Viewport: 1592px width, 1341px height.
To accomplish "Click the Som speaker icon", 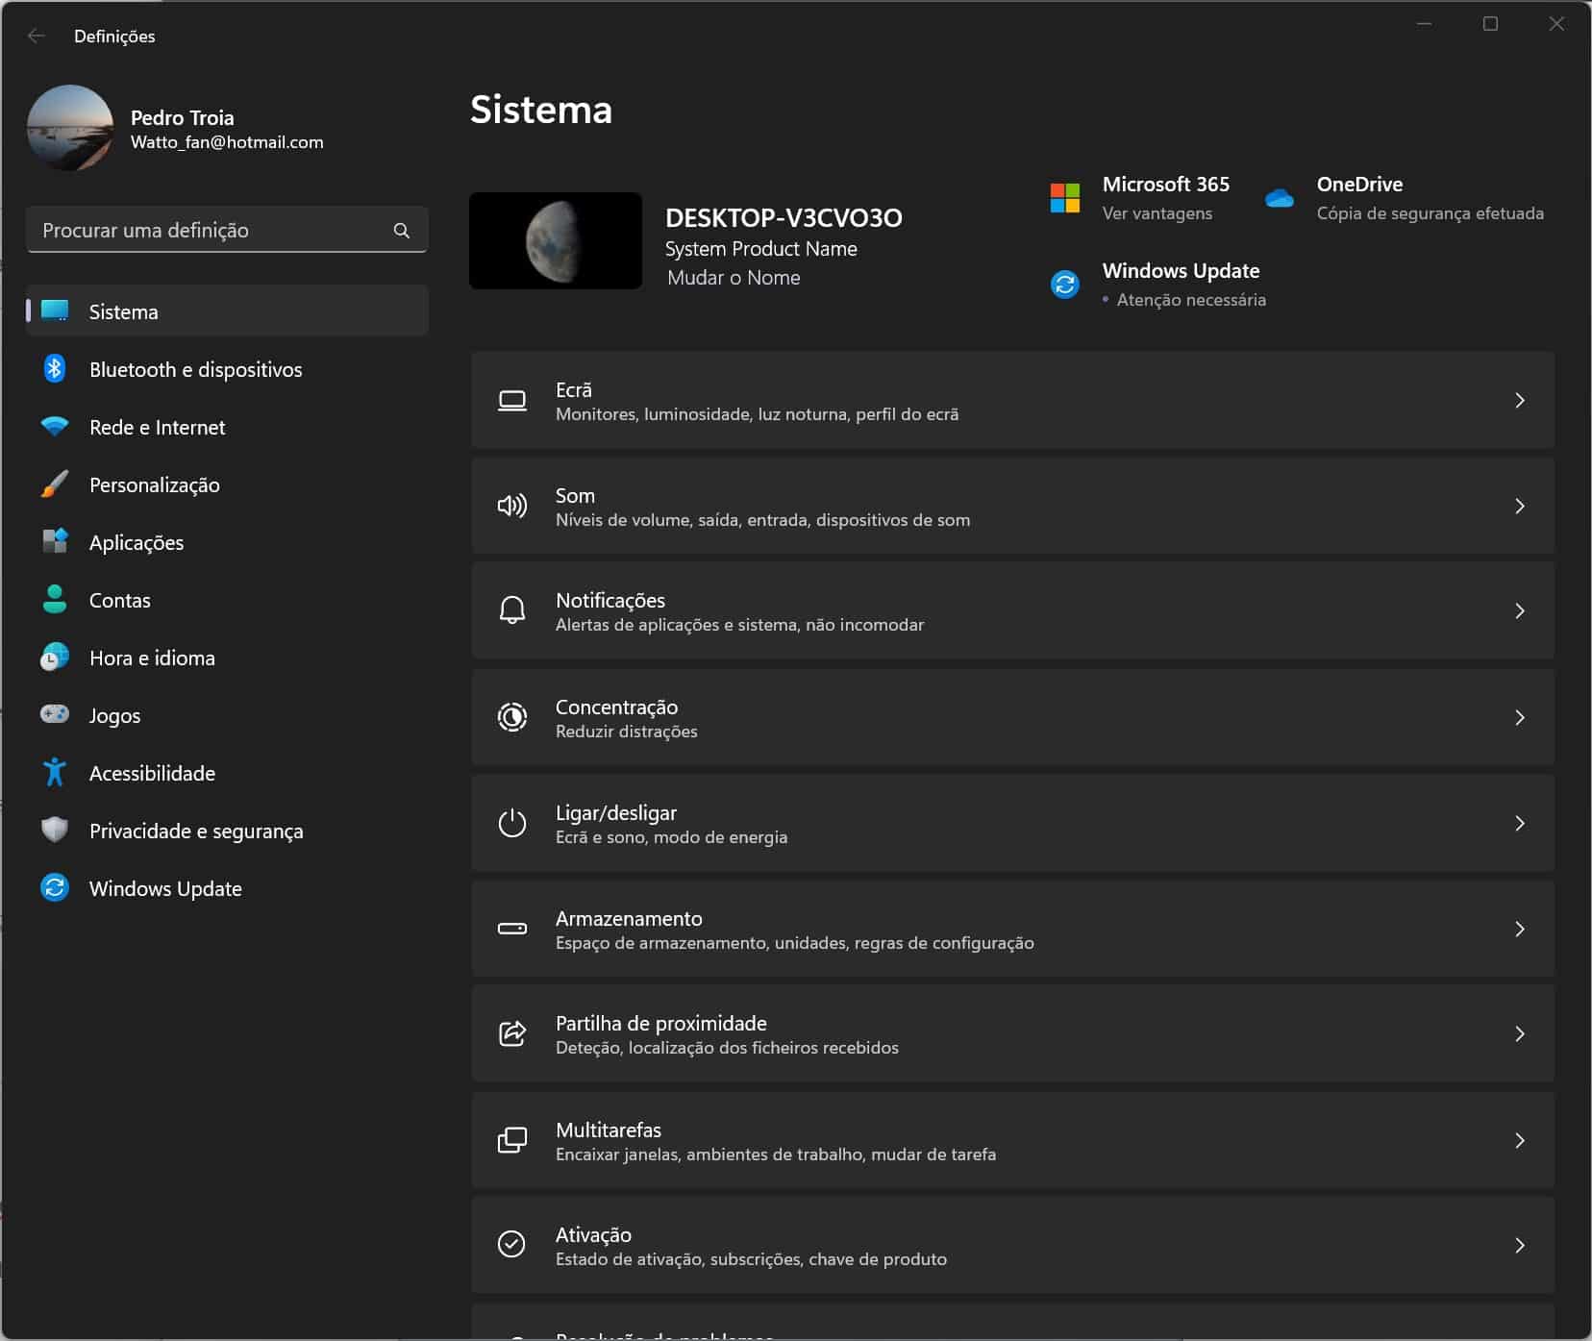I will click(511, 506).
